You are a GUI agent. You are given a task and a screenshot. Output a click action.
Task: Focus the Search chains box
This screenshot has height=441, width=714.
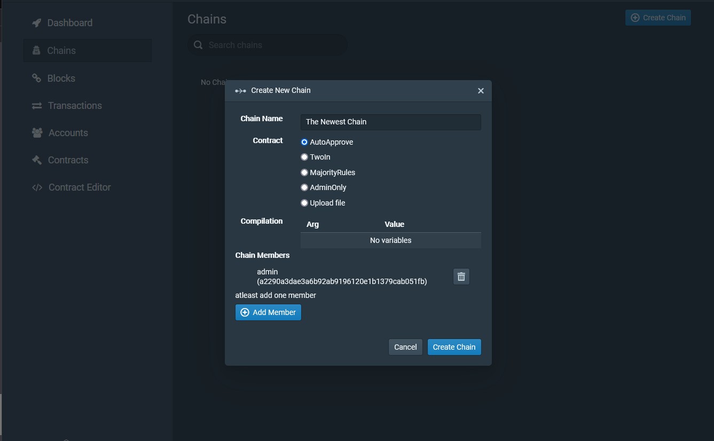267,45
